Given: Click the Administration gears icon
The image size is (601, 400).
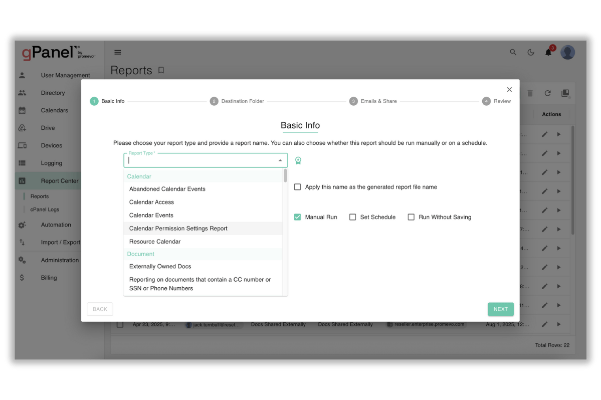Looking at the screenshot, I should [22, 260].
